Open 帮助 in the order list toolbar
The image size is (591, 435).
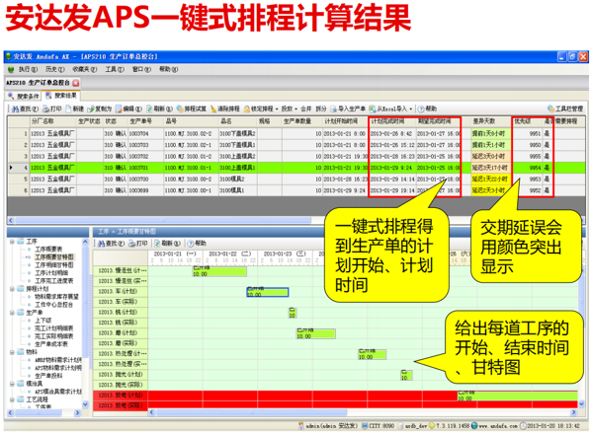(x=427, y=109)
